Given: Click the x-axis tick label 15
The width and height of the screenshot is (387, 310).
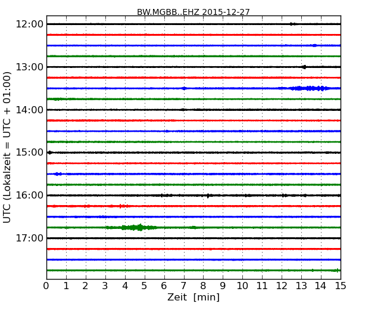Looking at the screenshot, I should (x=341, y=286).
